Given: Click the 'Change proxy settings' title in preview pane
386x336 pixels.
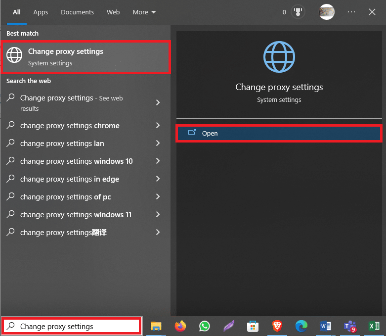Looking at the screenshot, I should coord(279,87).
